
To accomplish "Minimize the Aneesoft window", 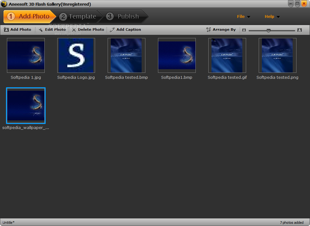I will click(290, 3).
